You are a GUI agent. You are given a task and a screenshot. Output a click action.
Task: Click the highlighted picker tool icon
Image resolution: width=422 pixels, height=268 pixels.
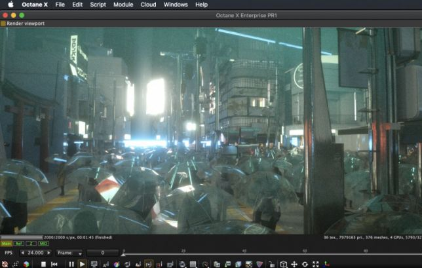tap(149, 264)
